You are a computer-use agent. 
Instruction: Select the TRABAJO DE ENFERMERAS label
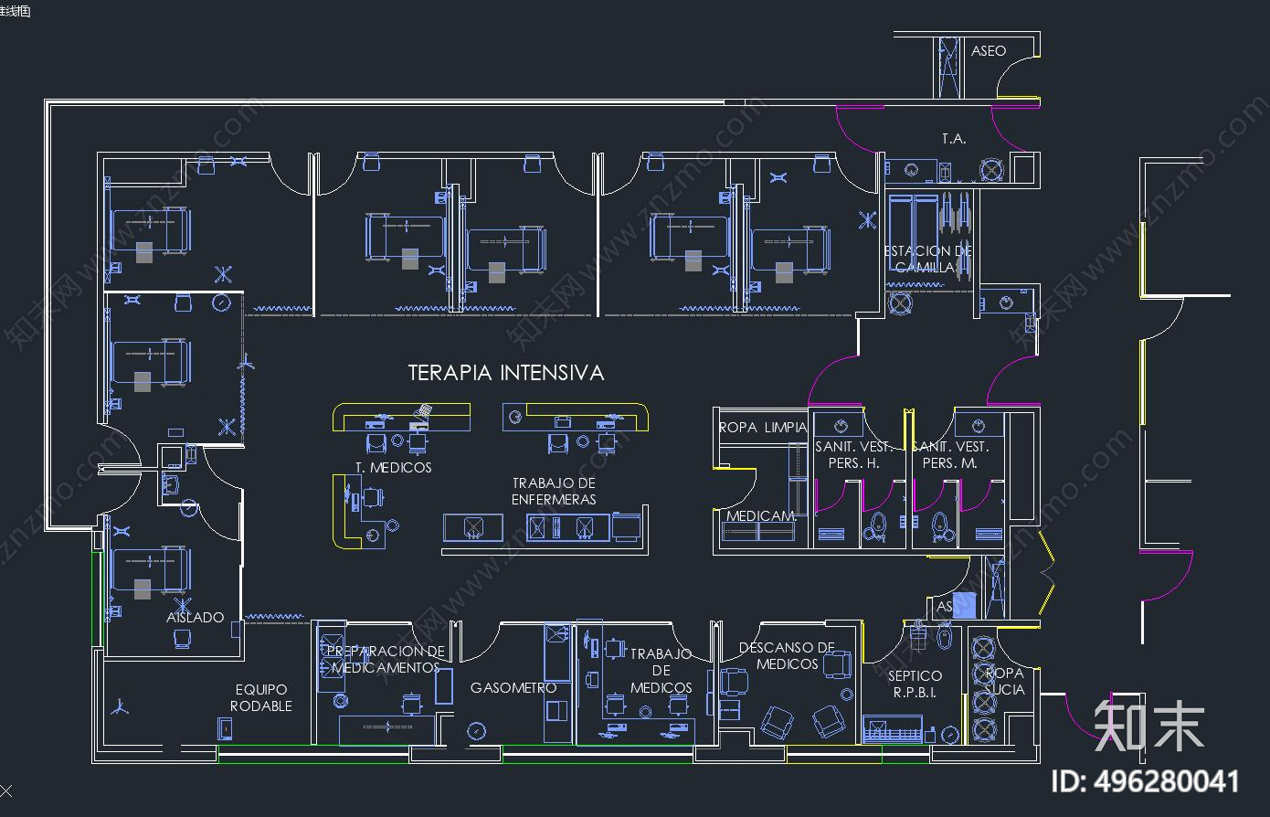[x=554, y=491]
